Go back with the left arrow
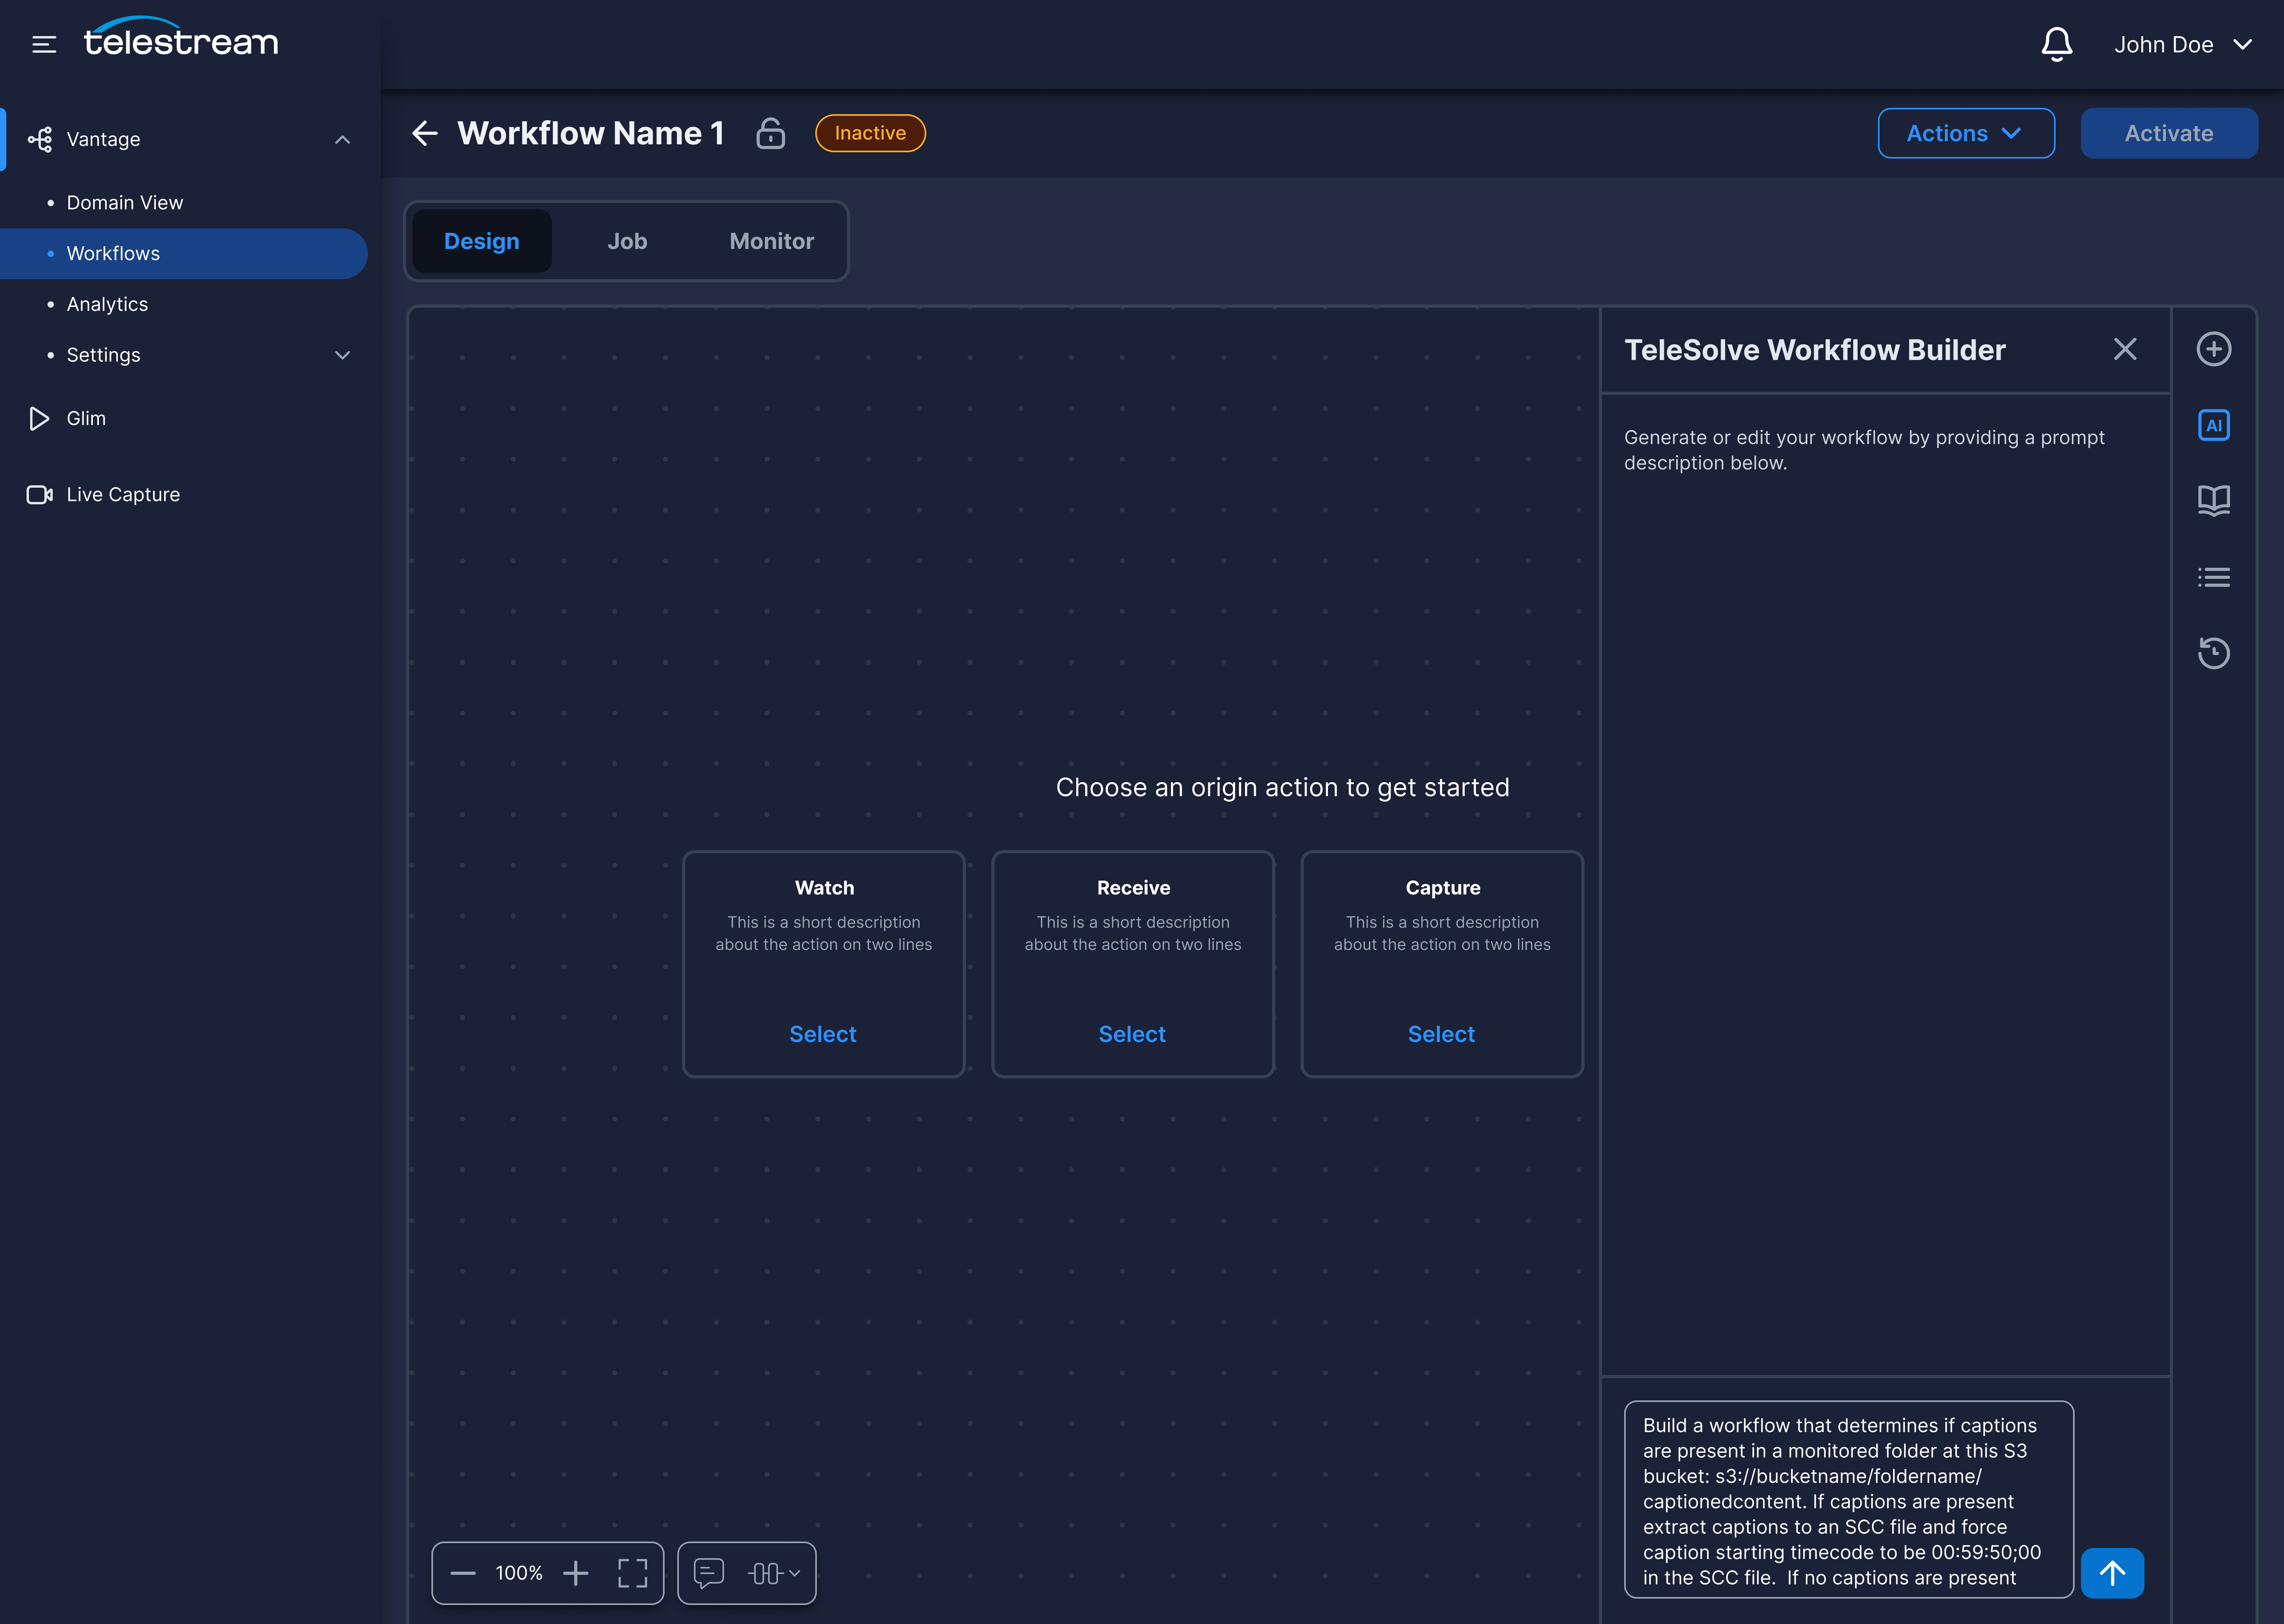Image resolution: width=2284 pixels, height=1624 pixels. [425, 133]
